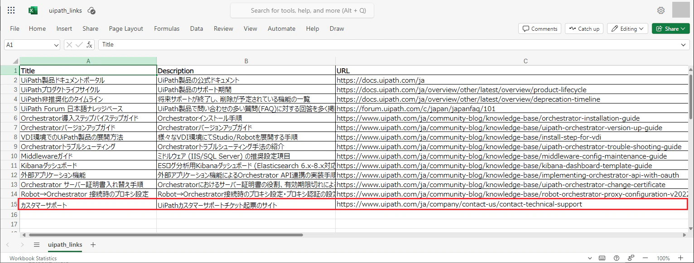Open keyboard shortcuts icon in status bar
The height and width of the screenshot is (263, 694).
coord(602,258)
